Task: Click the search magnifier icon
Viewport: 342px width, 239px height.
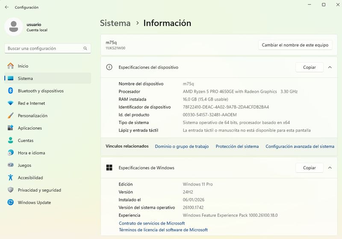Action: pyautogui.click(x=85, y=48)
